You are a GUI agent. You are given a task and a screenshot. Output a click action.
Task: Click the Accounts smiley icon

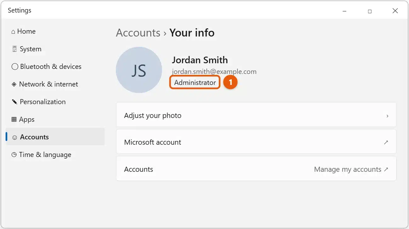14,137
